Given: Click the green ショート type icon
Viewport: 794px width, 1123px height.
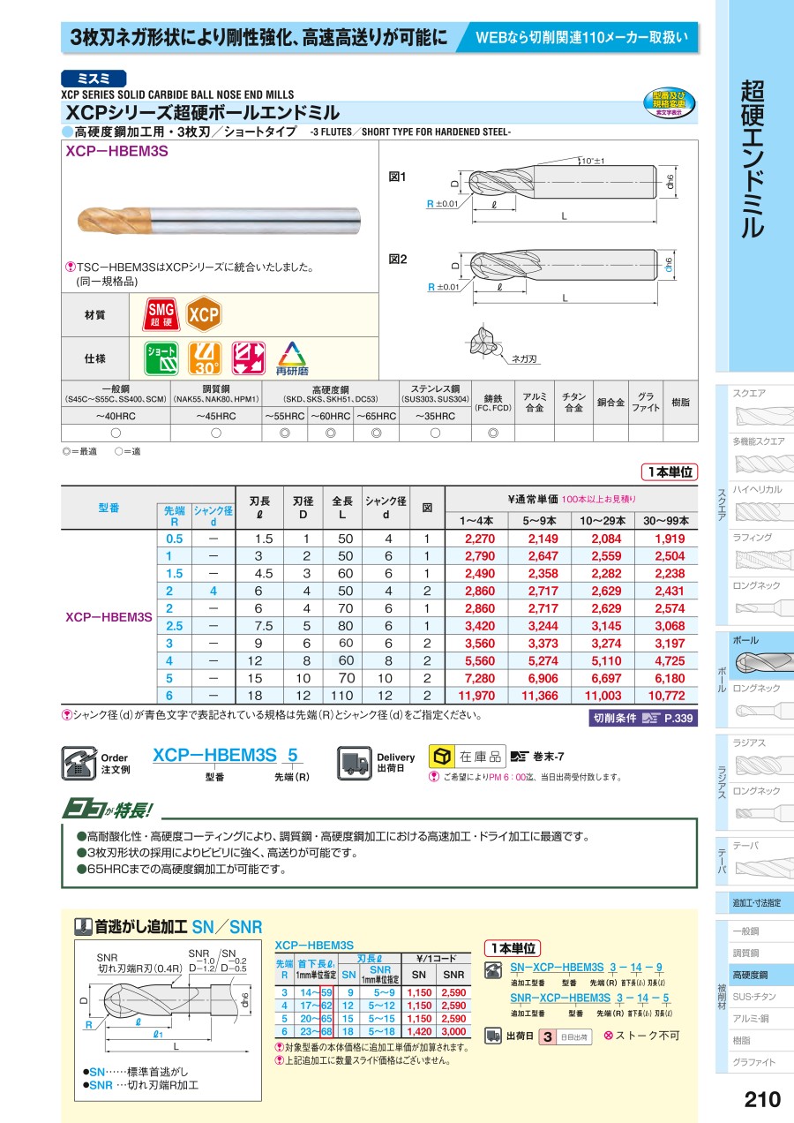Looking at the screenshot, I should click(x=161, y=358).
